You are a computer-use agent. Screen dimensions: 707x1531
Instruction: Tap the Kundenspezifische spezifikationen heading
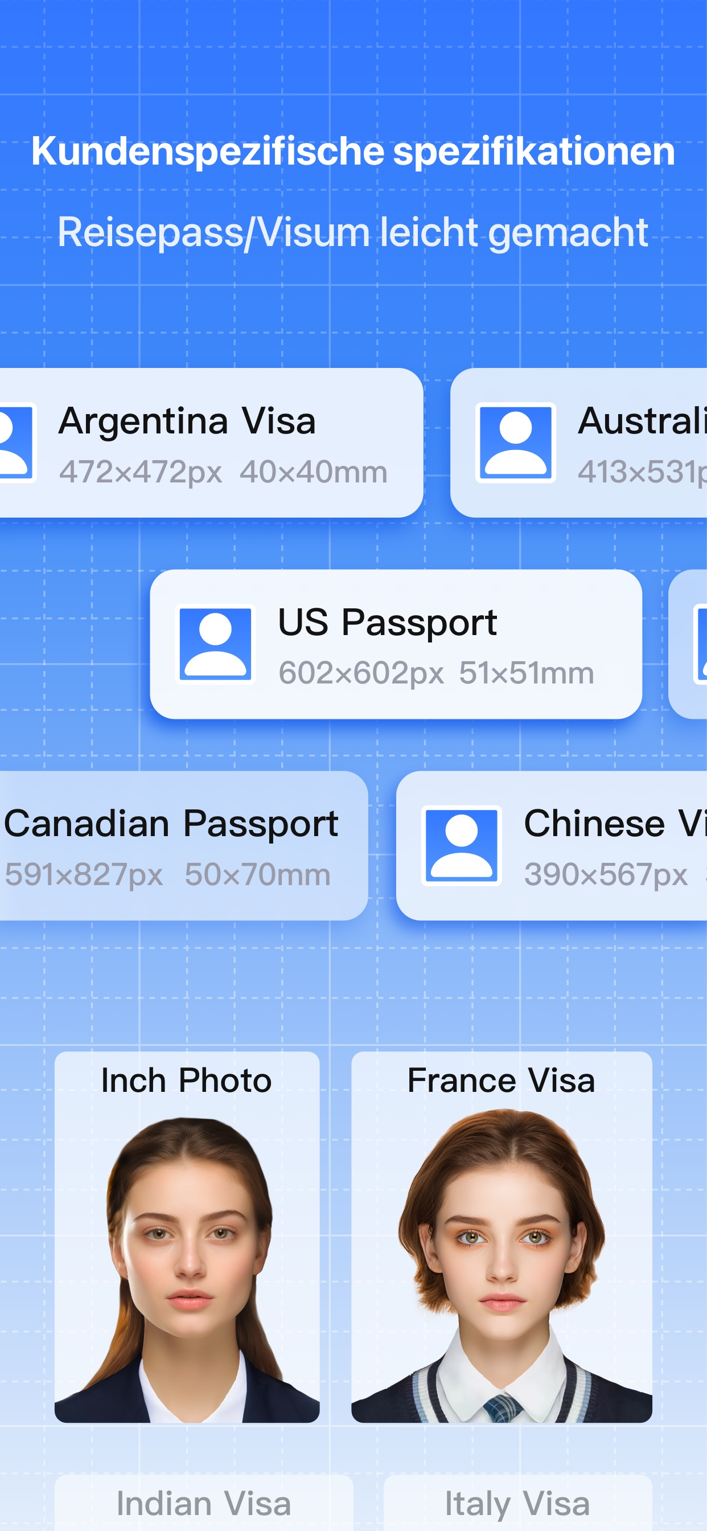click(353, 151)
